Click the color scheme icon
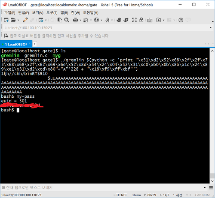 [86, 20]
